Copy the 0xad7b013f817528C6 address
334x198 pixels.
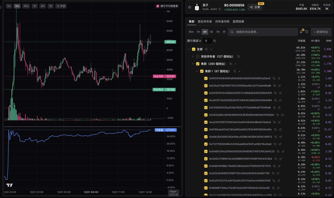click(275, 122)
